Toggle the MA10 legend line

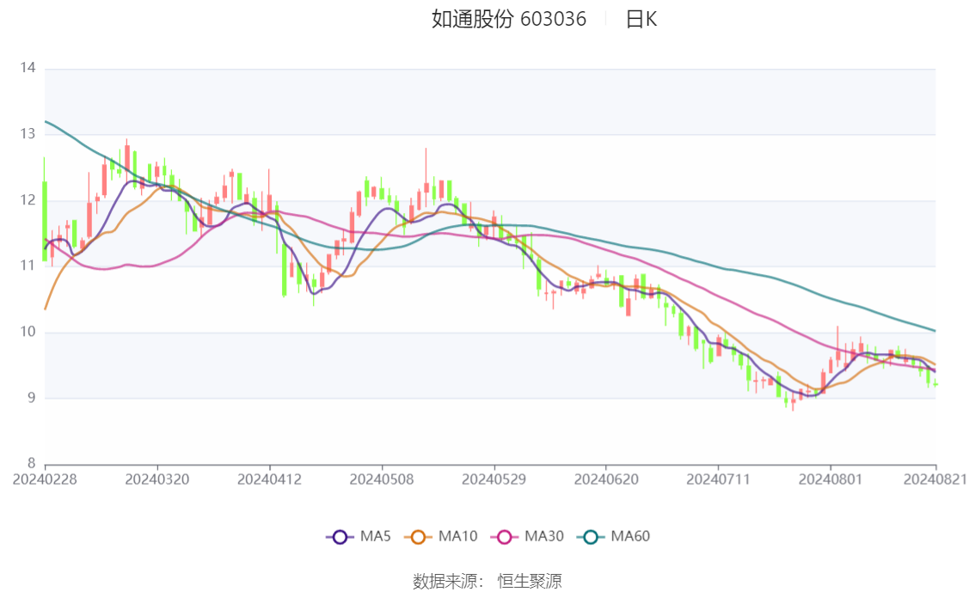click(441, 536)
